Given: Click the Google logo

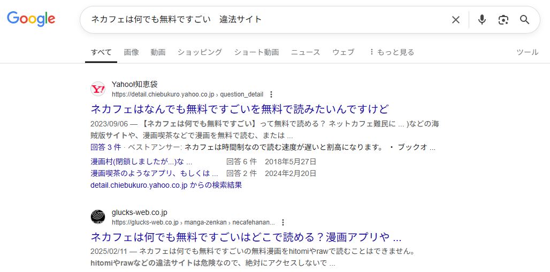Looking at the screenshot, I should (31, 19).
